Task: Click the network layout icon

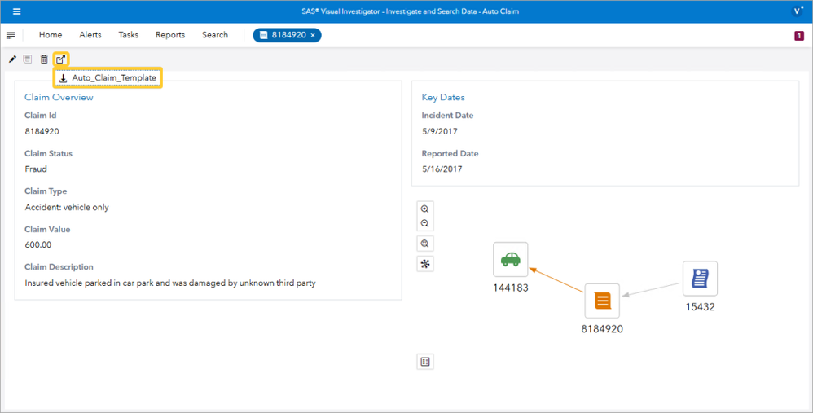Action: [425, 264]
